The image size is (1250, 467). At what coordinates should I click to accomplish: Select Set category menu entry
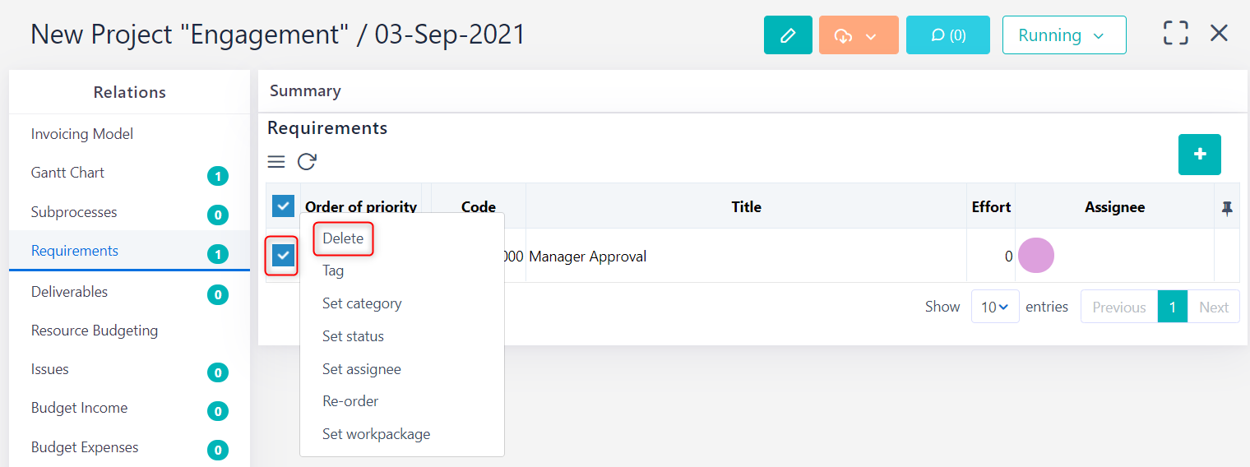tap(362, 303)
